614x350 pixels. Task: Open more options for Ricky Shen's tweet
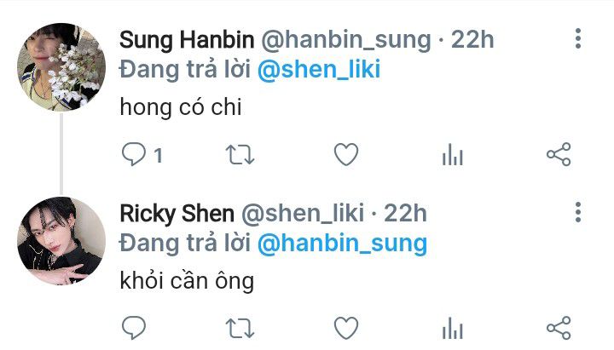578,212
